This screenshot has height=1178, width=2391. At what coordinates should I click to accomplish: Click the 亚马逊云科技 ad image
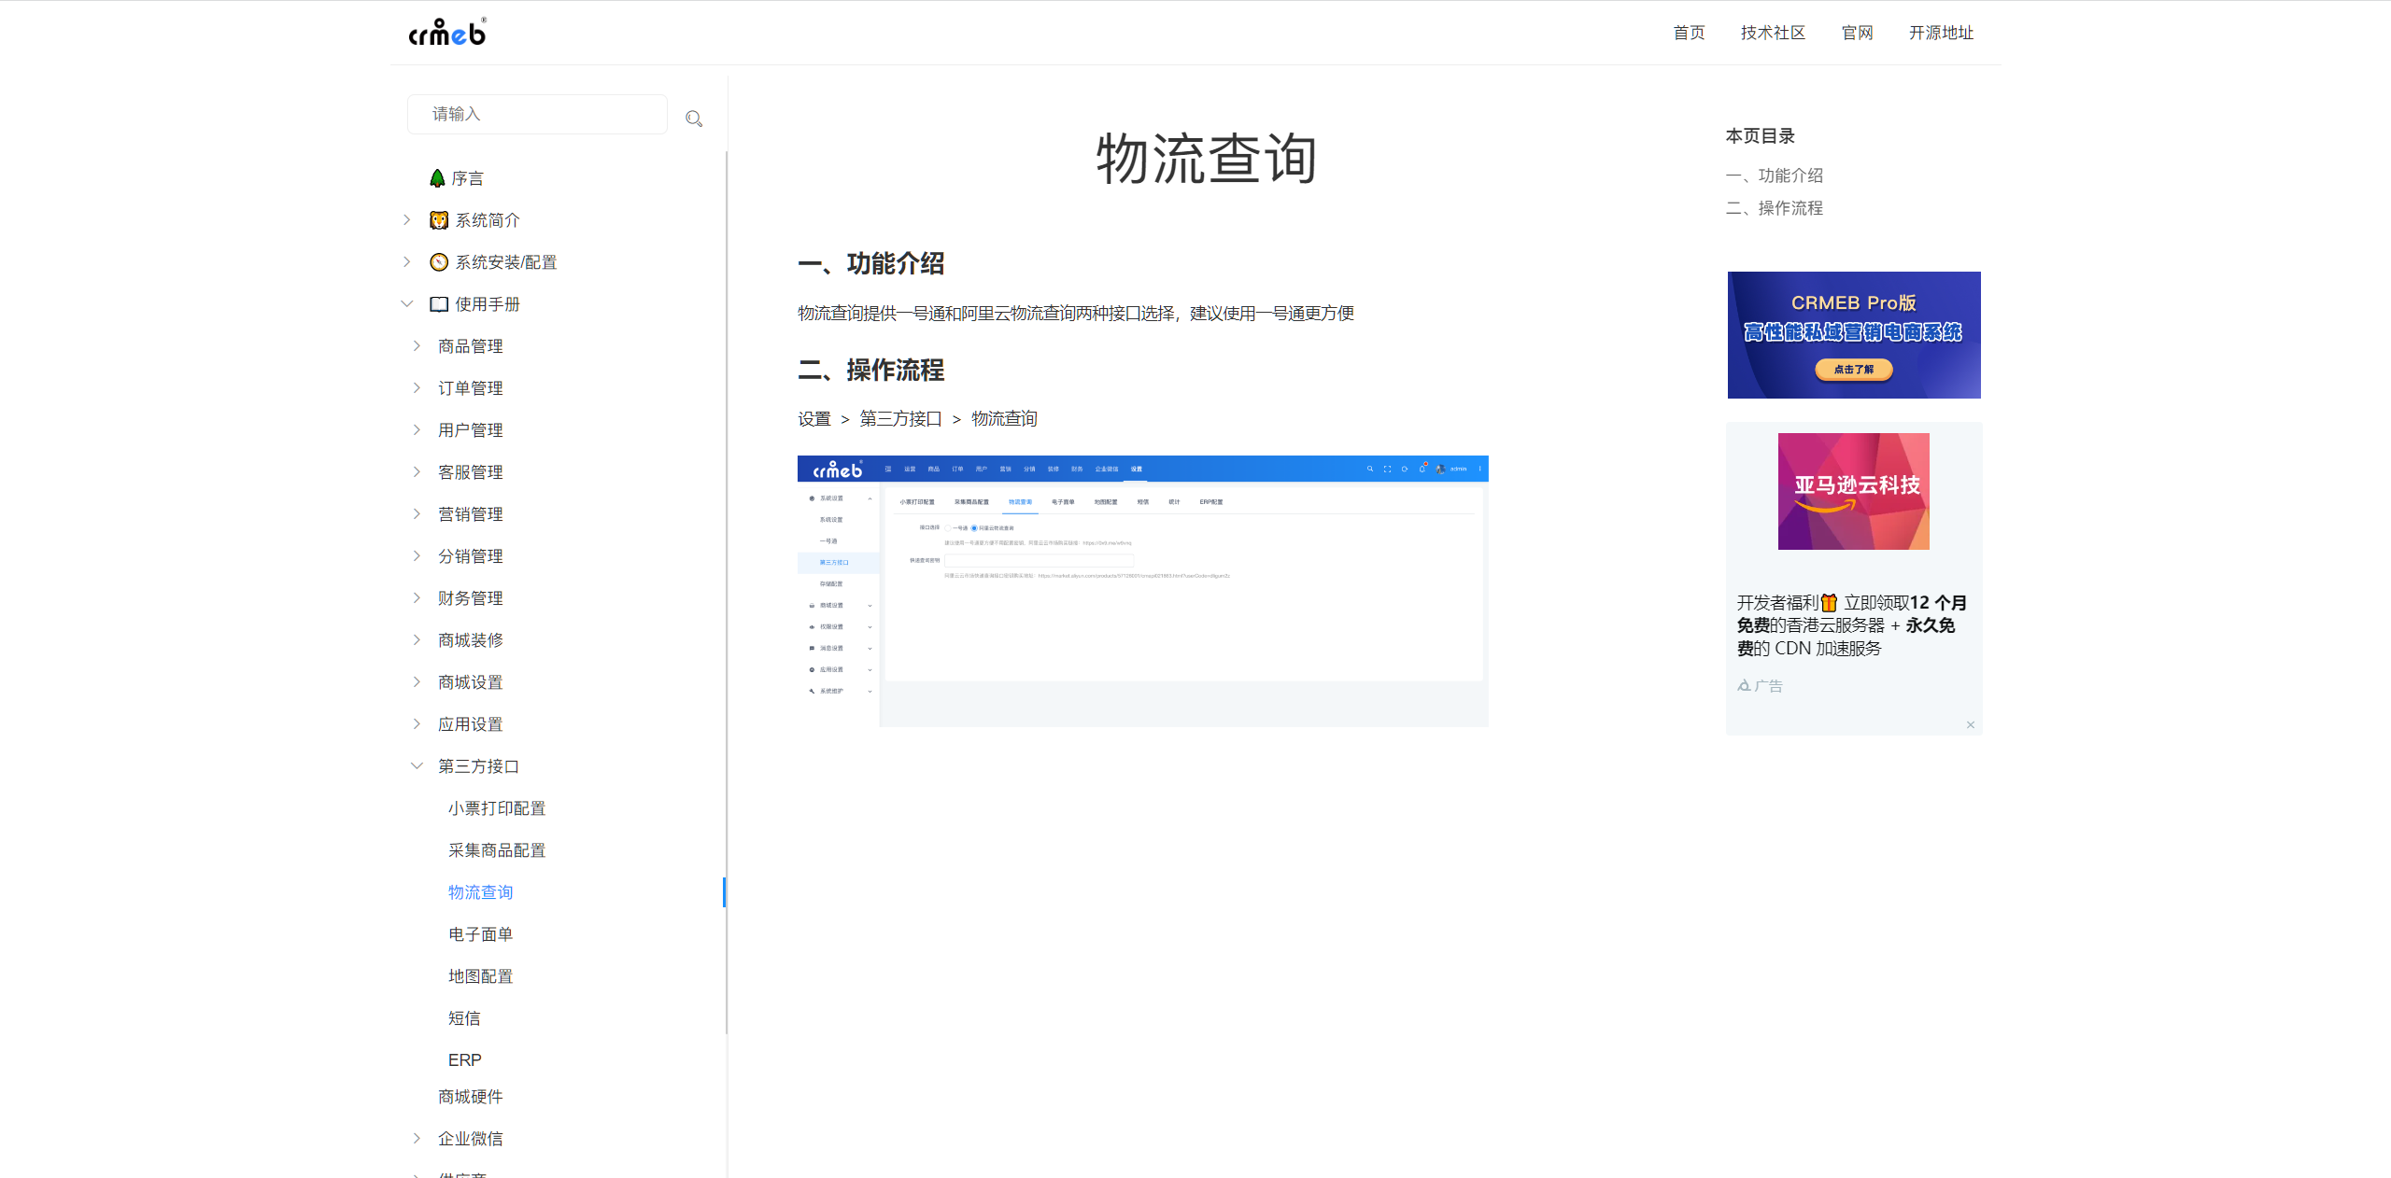1854,491
